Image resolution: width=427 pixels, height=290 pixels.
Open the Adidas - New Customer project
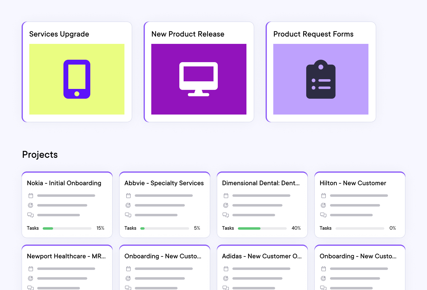262,256
